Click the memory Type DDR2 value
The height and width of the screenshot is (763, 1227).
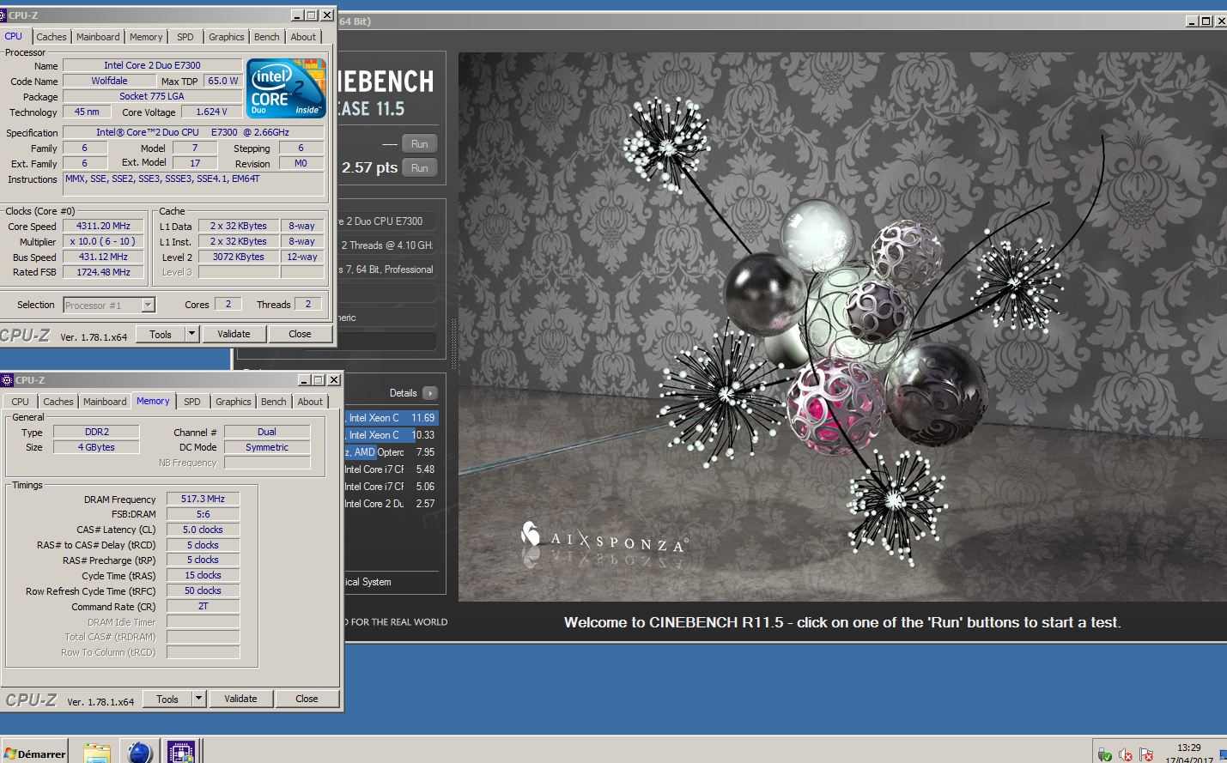tap(96, 432)
